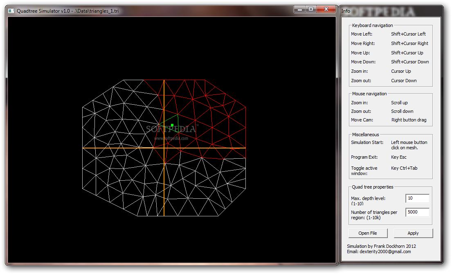Click the 'Move Up:' label
Viewport: 452px width, 274px height.
[360, 53]
